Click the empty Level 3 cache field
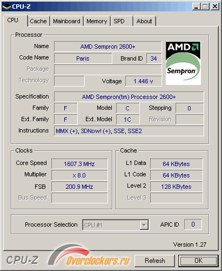The image size is (222, 271). [x=177, y=198]
